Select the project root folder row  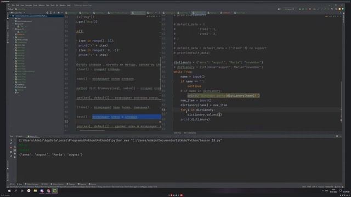point(37,16)
